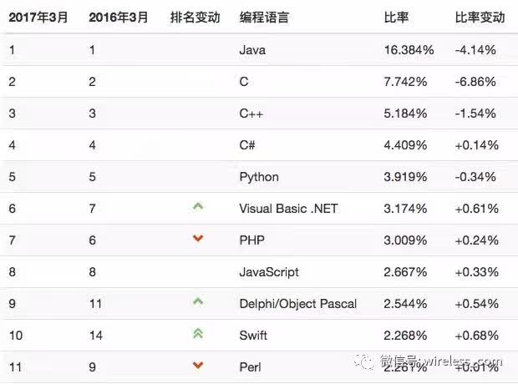
Task: Click the green up arrow beside Delphi/Object Pascal
Action: point(198,301)
